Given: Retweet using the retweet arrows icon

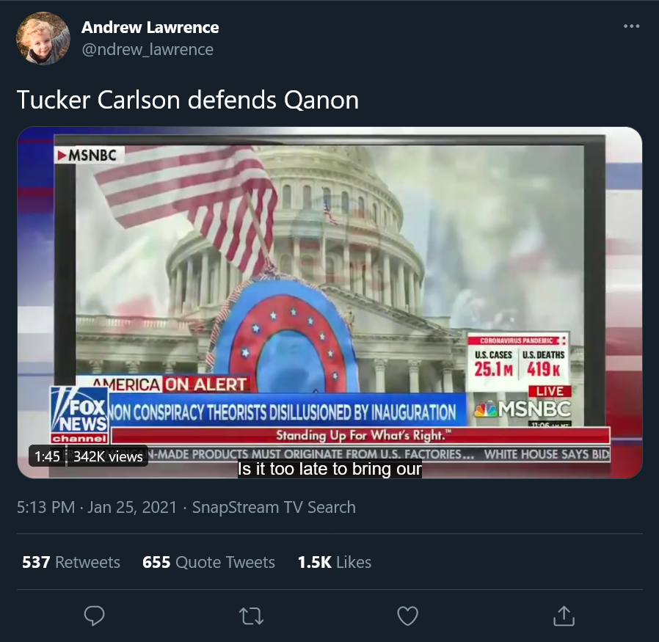Looking at the screenshot, I should point(251,616).
